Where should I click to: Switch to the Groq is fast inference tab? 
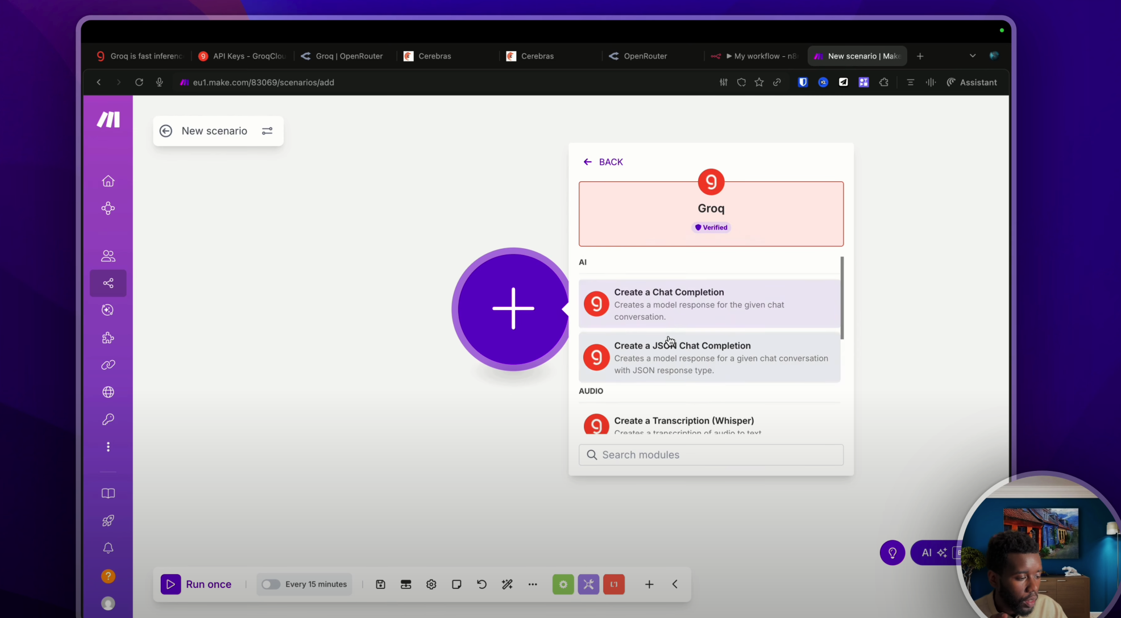click(x=140, y=56)
